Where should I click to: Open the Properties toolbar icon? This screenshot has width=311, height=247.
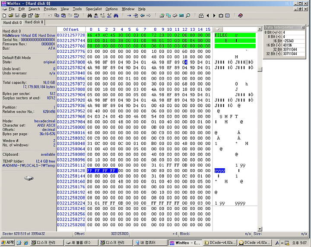(30, 16)
